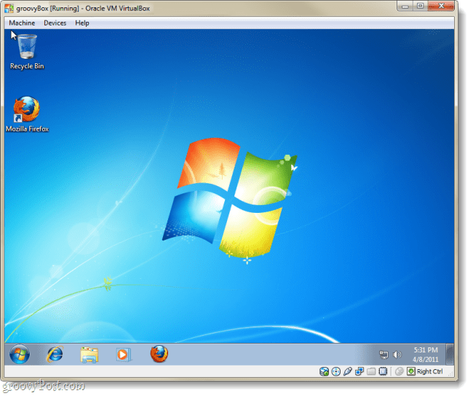473x396 pixels.
Task: Open the Help menu
Action: 83,23
